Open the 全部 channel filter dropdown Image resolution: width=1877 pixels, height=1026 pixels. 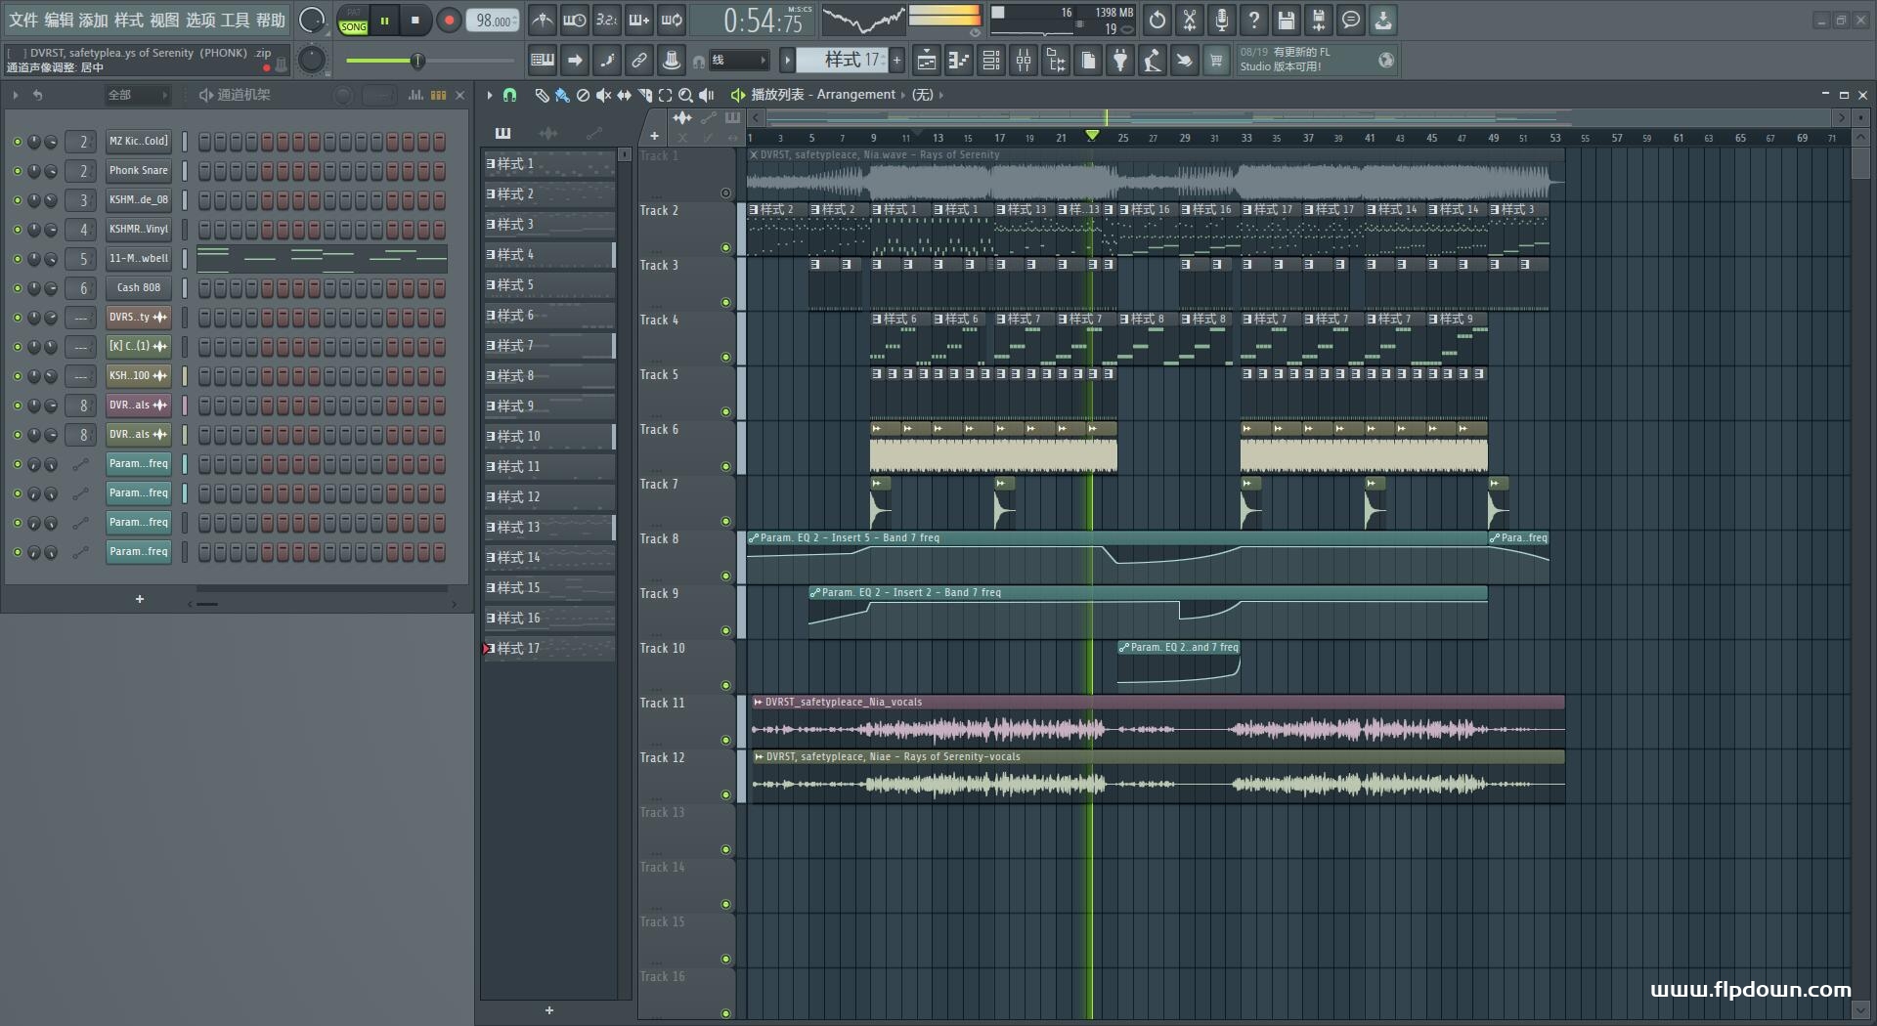[x=138, y=95]
